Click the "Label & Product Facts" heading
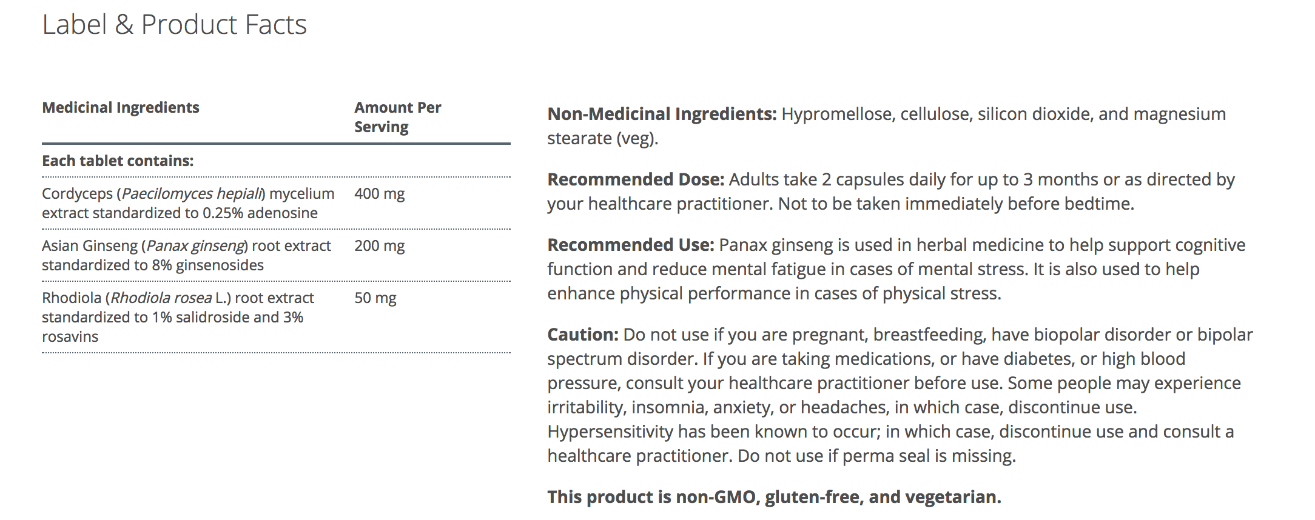Viewport: 1315px width, 520px height. [174, 25]
